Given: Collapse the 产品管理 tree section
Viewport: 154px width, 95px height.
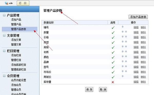Looking at the screenshot, I should click(x=4, y=15).
